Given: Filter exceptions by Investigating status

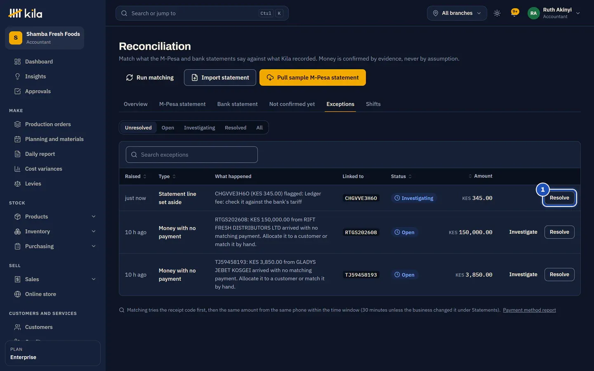Looking at the screenshot, I should tap(200, 128).
